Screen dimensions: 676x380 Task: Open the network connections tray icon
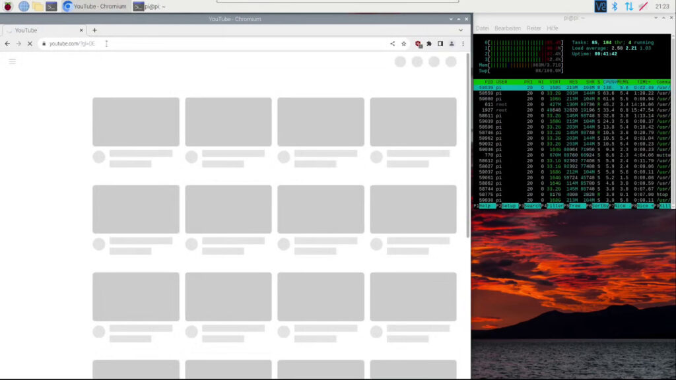(x=629, y=7)
